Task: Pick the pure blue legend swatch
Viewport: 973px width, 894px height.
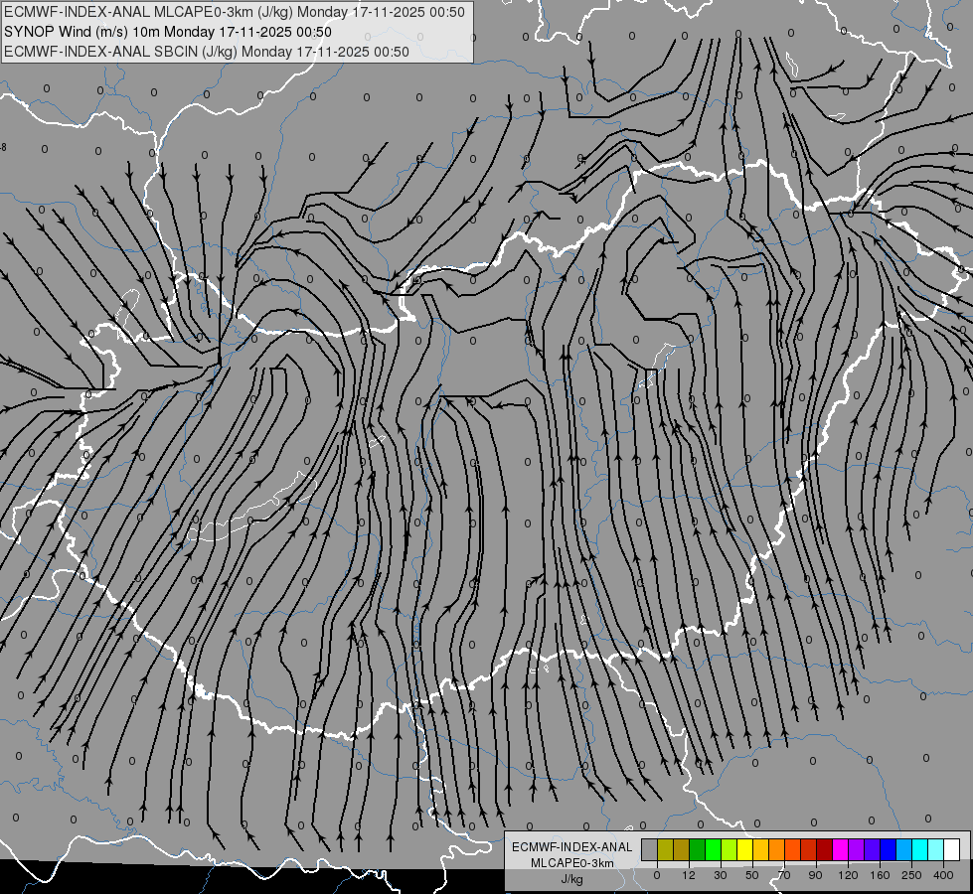Action: [888, 850]
